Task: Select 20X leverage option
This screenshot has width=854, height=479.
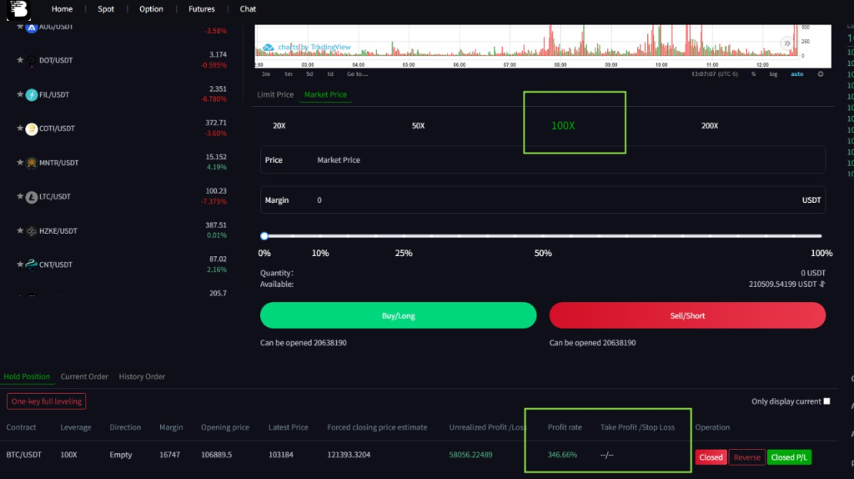Action: pyautogui.click(x=279, y=125)
